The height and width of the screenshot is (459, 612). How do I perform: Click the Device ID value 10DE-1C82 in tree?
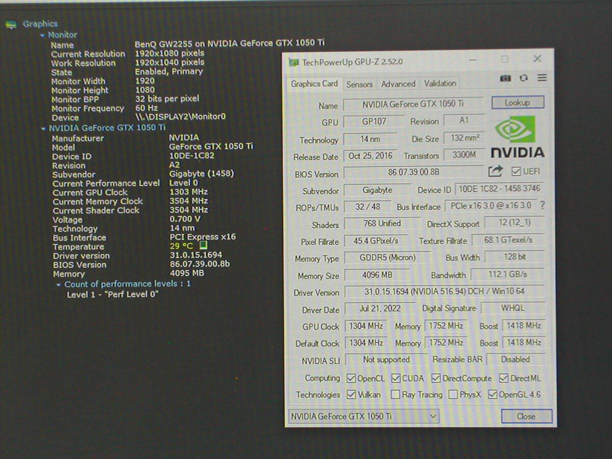[192, 156]
